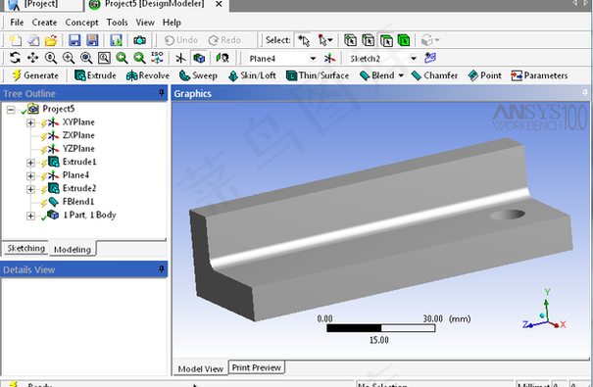Open the Plane4 plane dropdown
Image resolution: width=593 pixels, height=387 pixels.
313,59
